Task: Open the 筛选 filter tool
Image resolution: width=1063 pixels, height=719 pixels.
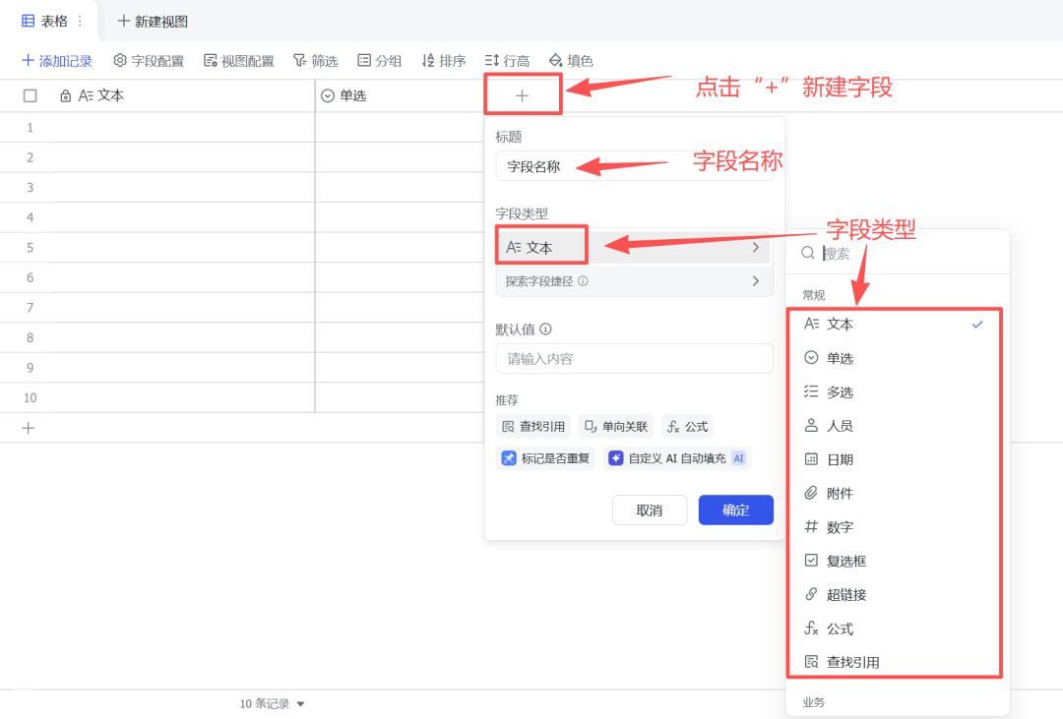Action: (315, 60)
